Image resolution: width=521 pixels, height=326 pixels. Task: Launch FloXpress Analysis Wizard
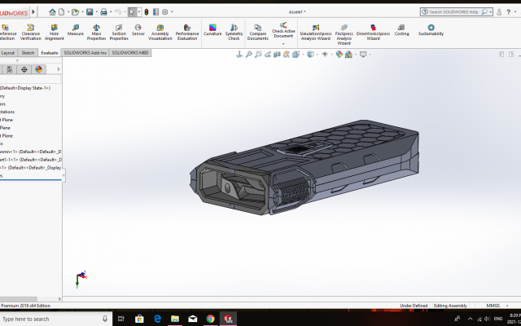(x=344, y=34)
